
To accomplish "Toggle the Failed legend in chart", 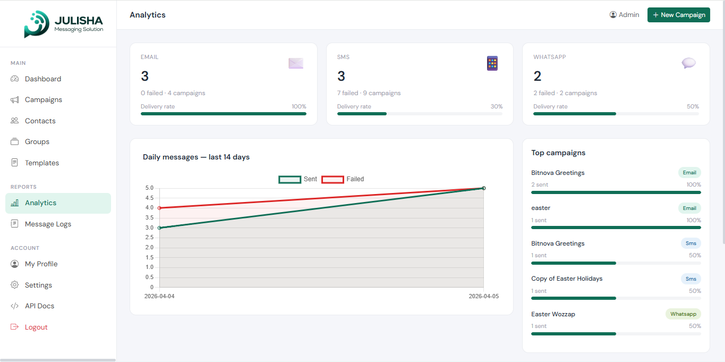I will [343, 179].
